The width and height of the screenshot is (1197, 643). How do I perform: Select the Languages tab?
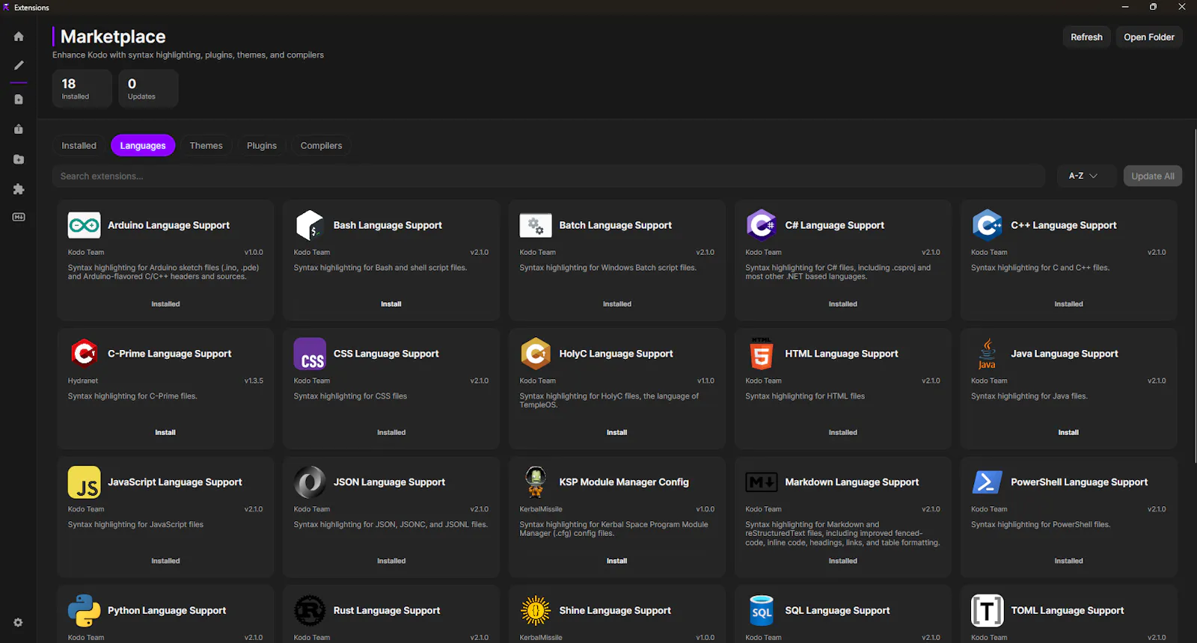pyautogui.click(x=143, y=146)
